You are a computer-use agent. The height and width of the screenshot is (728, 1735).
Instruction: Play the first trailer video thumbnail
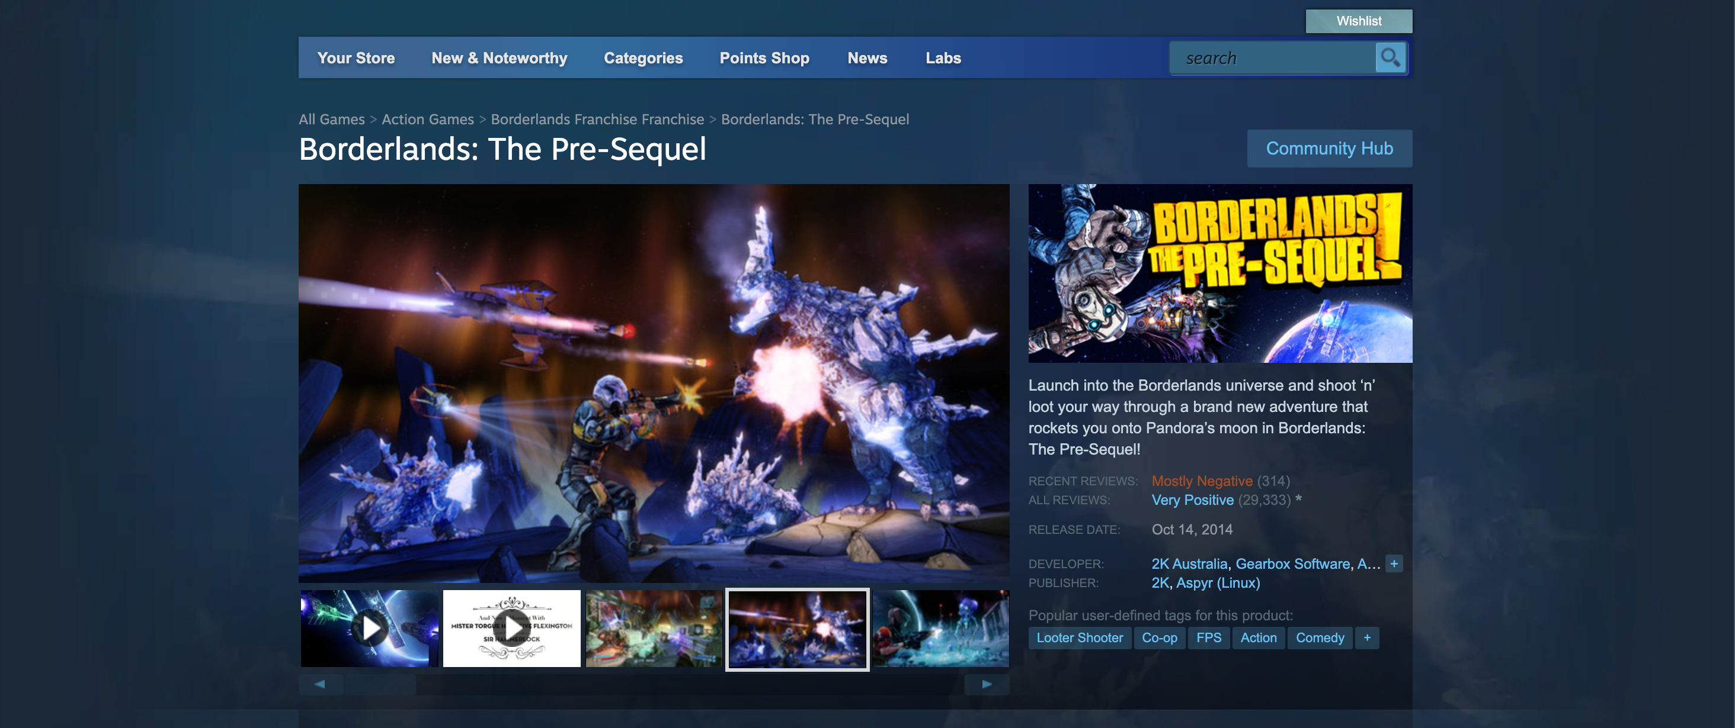[x=370, y=629]
